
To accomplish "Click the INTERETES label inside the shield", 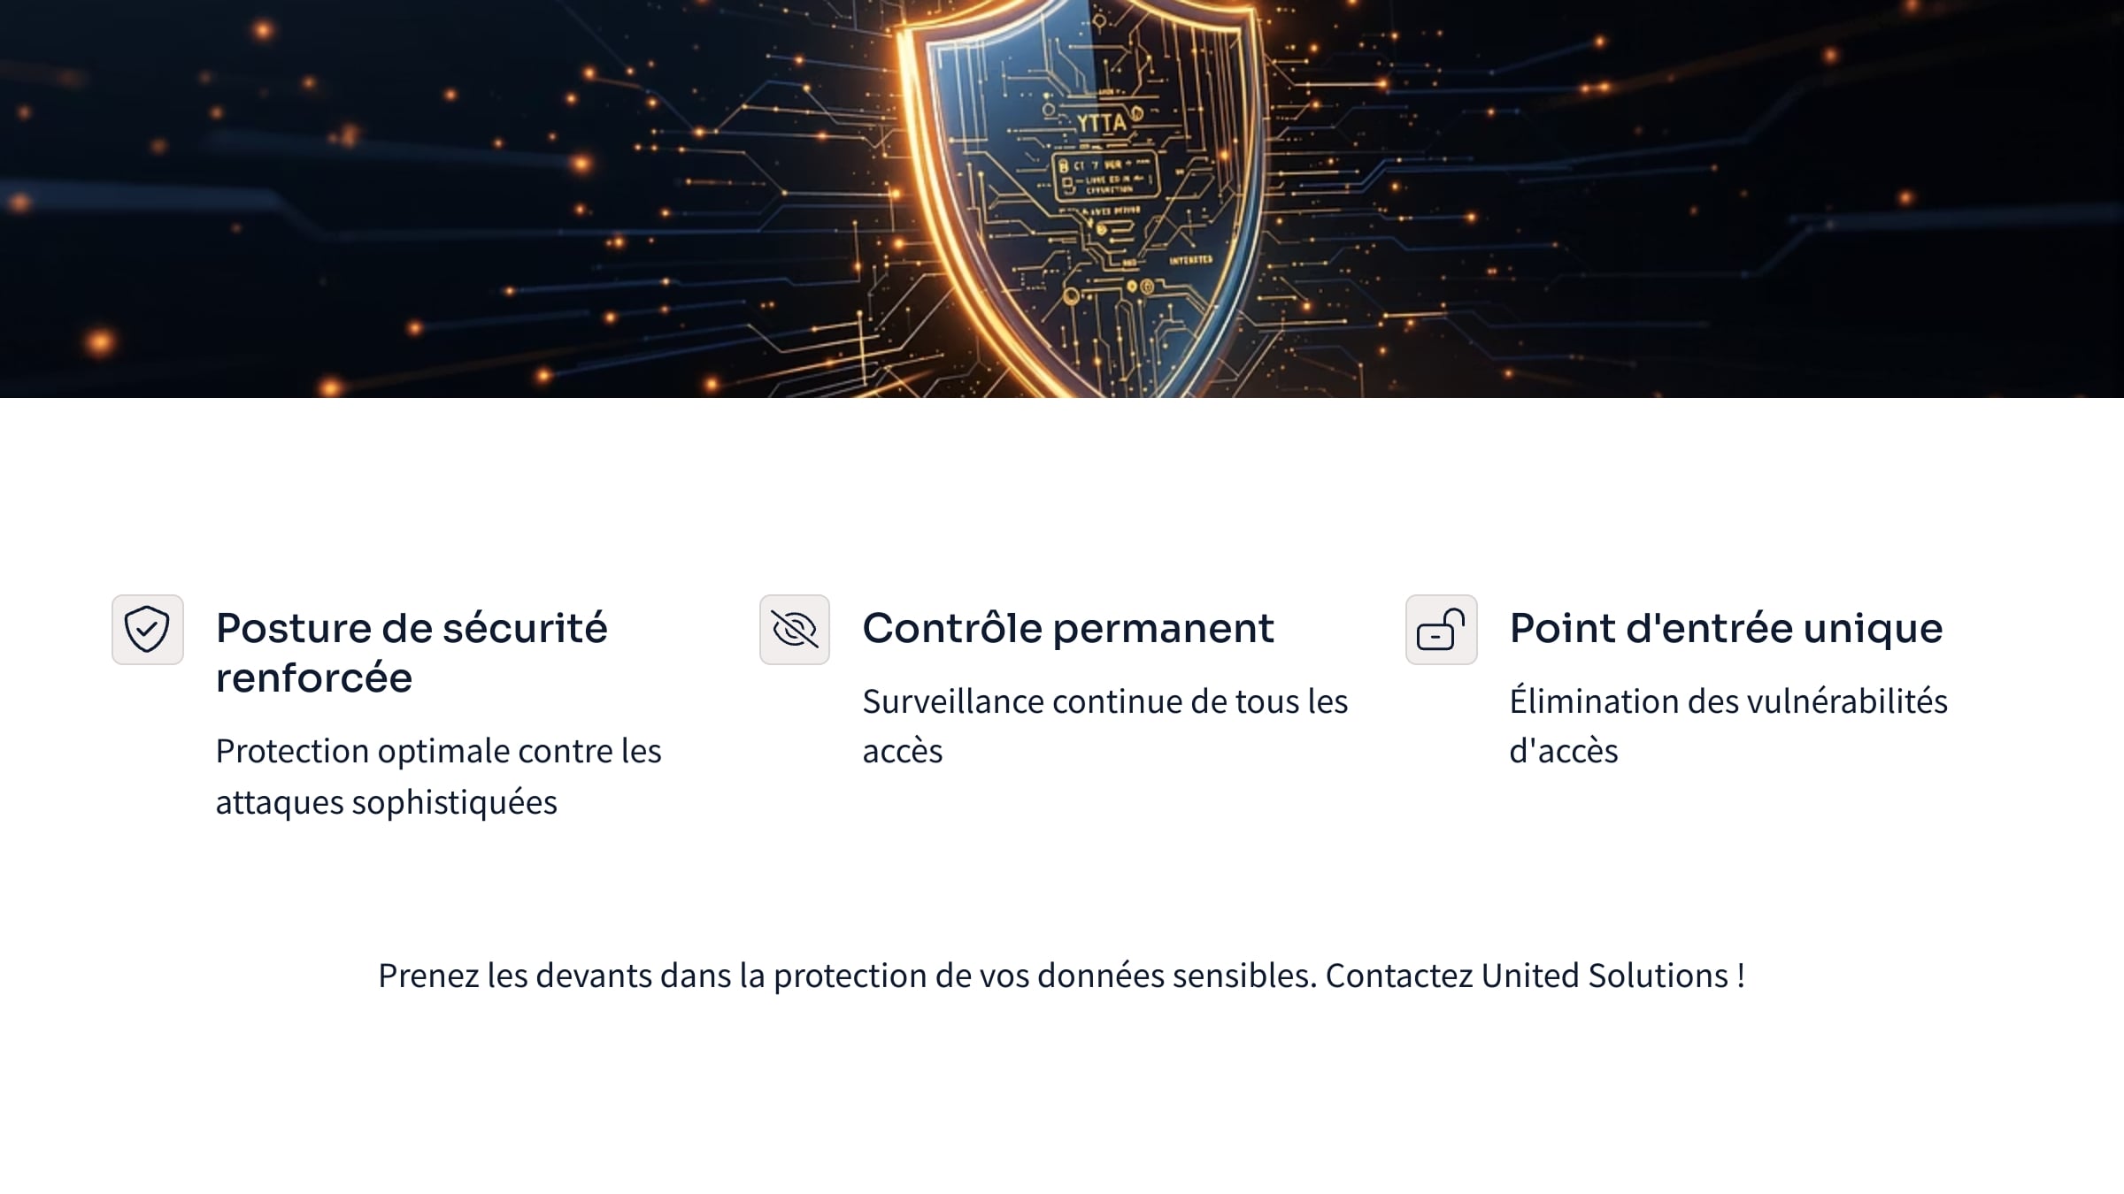I will coord(1190,260).
